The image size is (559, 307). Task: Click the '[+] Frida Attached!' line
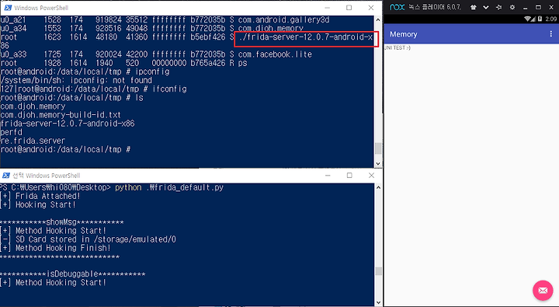click(x=40, y=196)
